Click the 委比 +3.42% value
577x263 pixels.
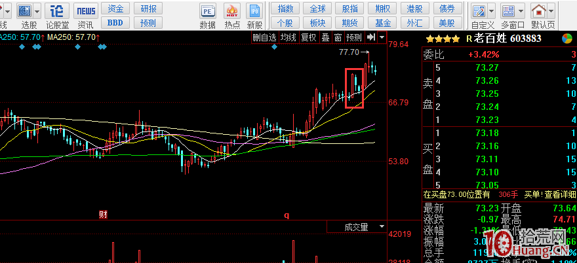[483, 55]
